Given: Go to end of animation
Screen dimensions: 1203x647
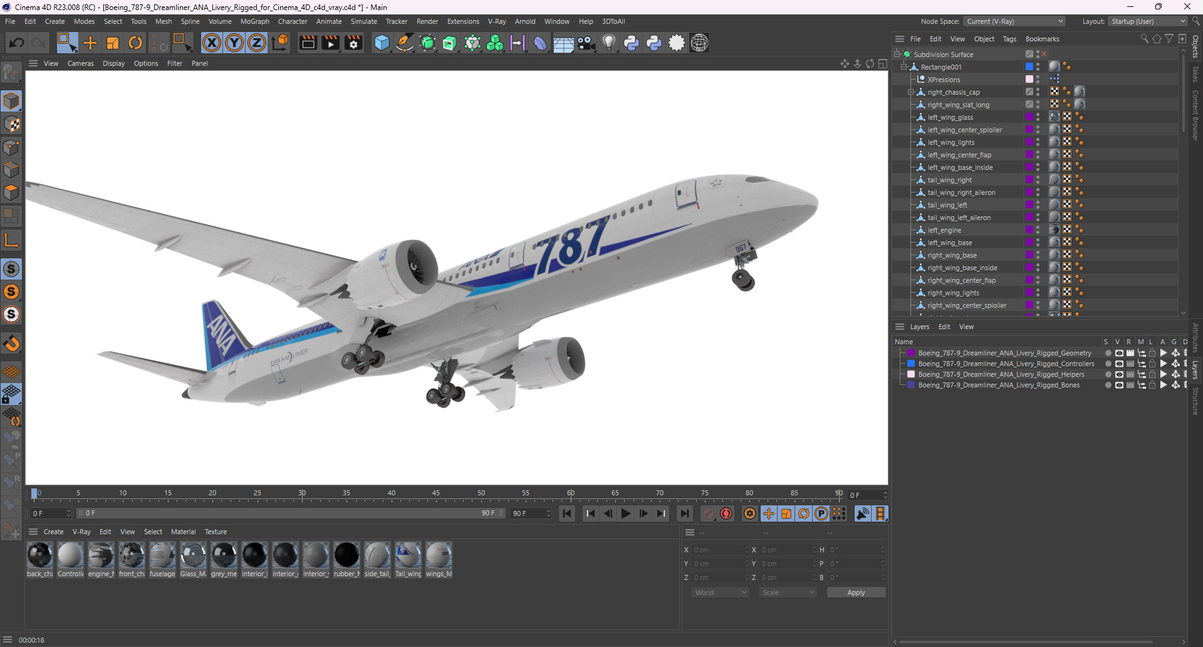Looking at the screenshot, I should pyautogui.click(x=684, y=513).
